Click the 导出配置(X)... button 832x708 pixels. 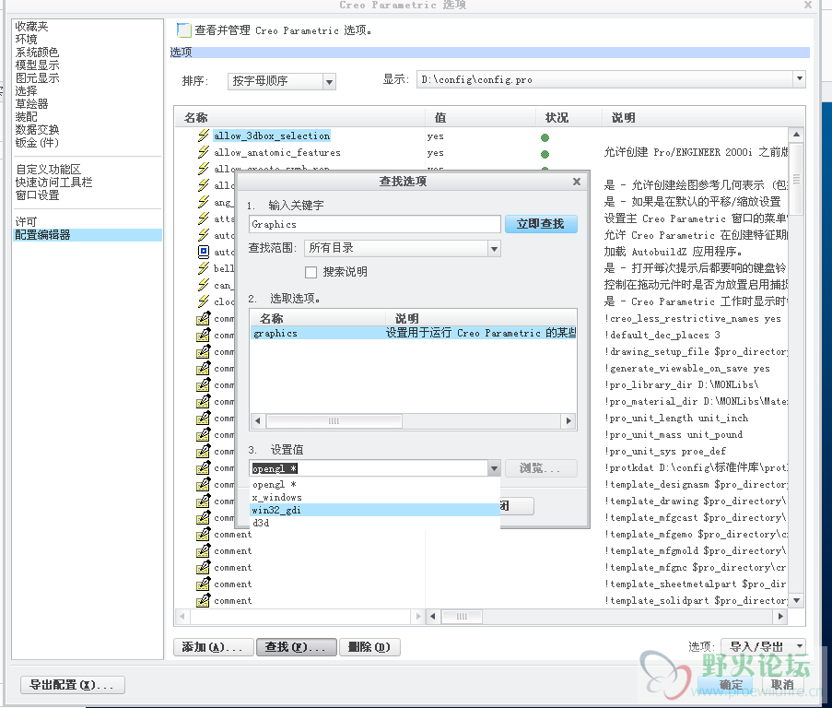[72, 685]
